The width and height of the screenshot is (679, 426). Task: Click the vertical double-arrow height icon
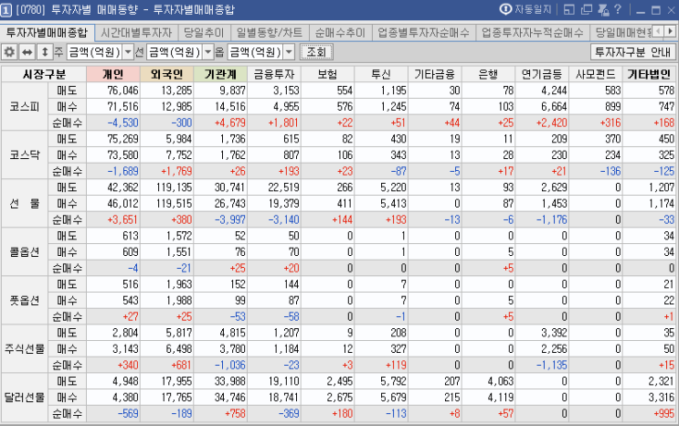tap(45, 52)
